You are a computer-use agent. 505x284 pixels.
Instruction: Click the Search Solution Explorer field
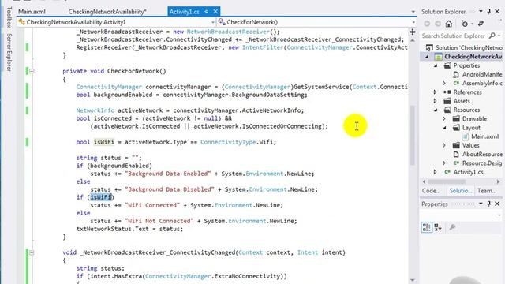coord(453,35)
